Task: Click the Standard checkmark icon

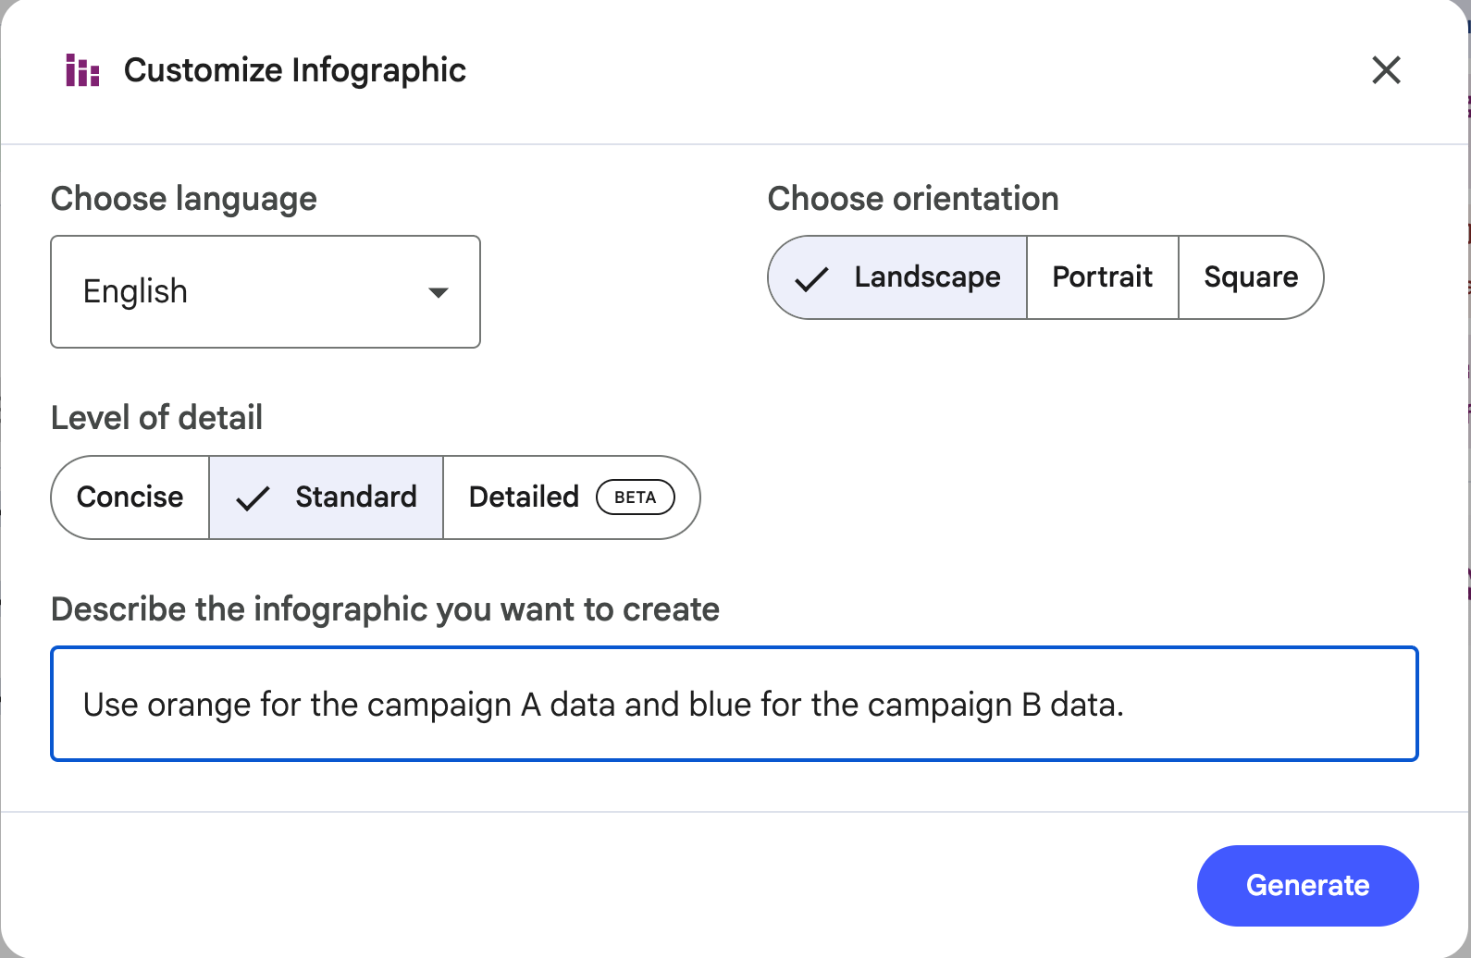Action: [253, 498]
